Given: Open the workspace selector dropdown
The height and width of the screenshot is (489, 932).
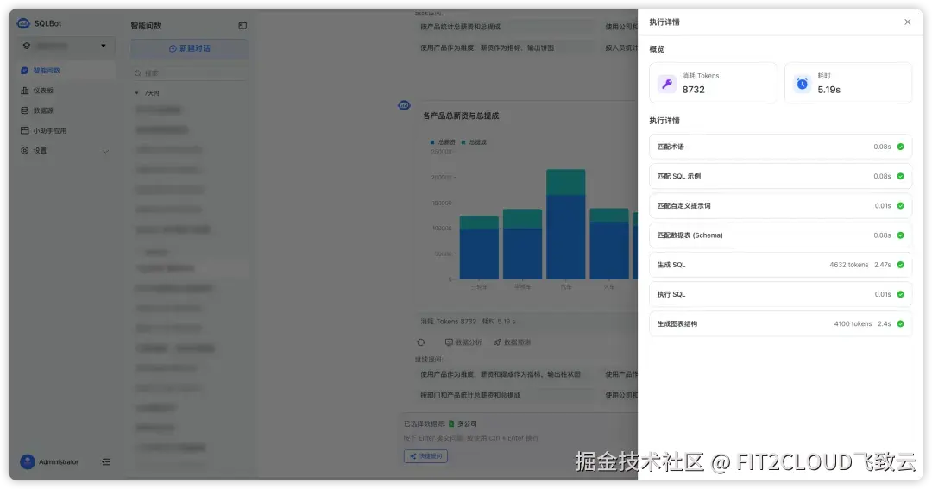Looking at the screenshot, I should (64, 46).
